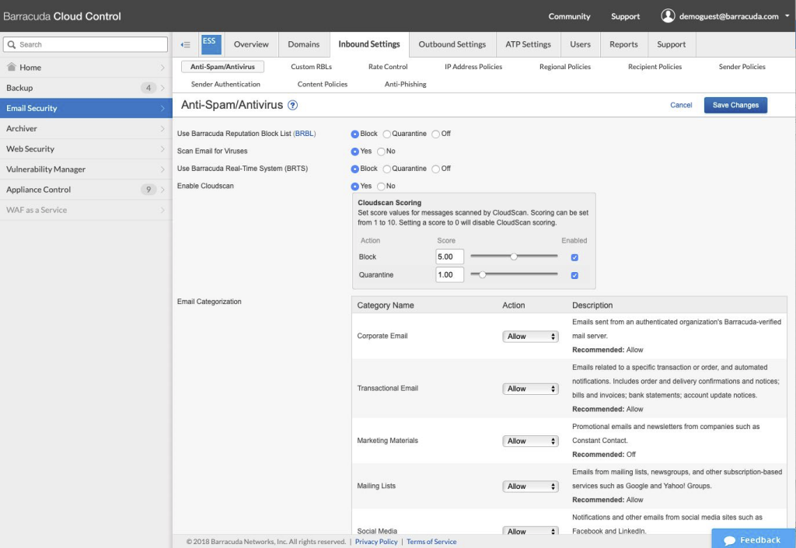Uncheck the Block scoring Enabled checkbox
Image resolution: width=796 pixels, height=548 pixels.
(x=574, y=257)
